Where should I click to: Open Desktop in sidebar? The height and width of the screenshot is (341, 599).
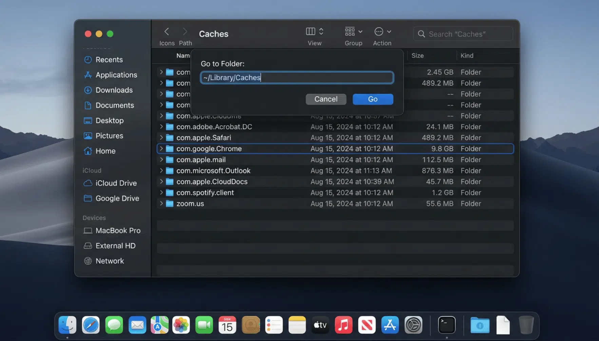pyautogui.click(x=103, y=121)
